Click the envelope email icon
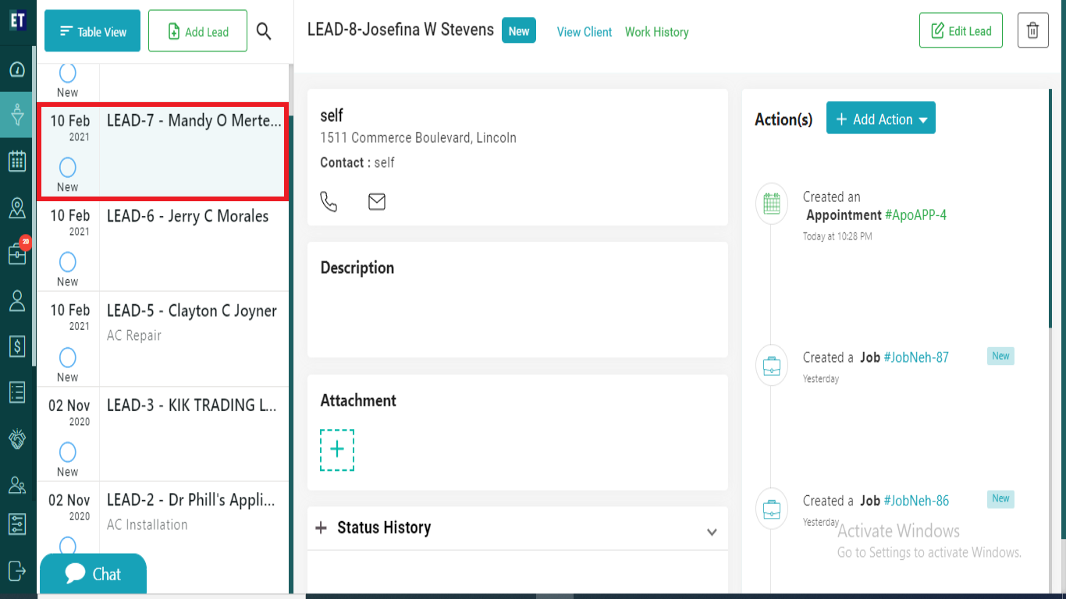The height and width of the screenshot is (599, 1066). tap(377, 201)
